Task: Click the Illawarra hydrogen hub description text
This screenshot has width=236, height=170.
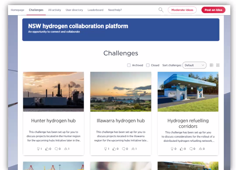Action: [x=121, y=136]
